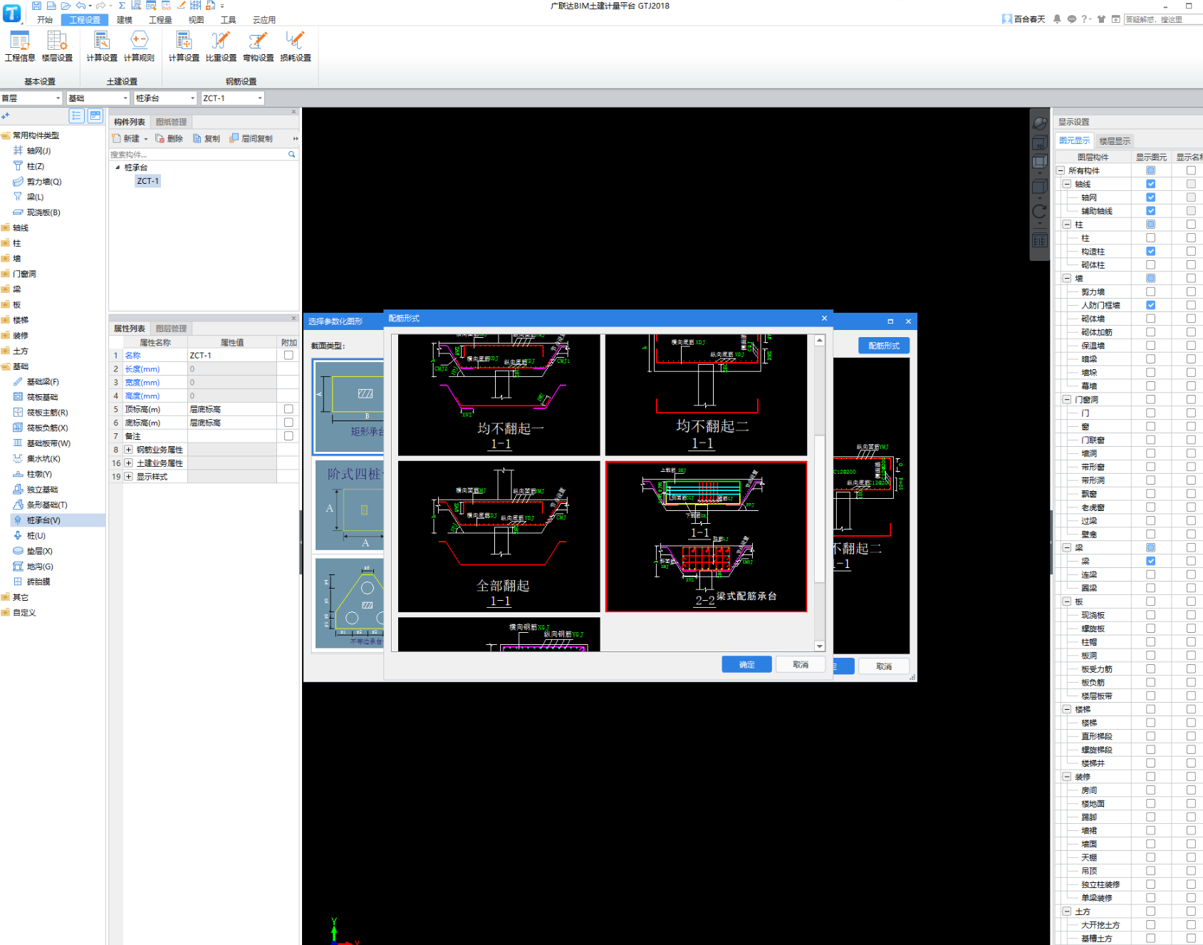Viewport: 1203px width, 945px height.
Task: Click 取消 in 配筋形式 dialog
Action: [x=801, y=664]
